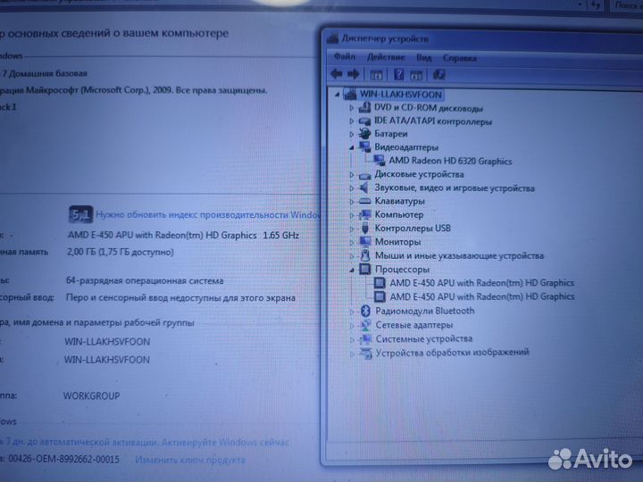
Task: Open the Справка menu
Action: coord(460,58)
